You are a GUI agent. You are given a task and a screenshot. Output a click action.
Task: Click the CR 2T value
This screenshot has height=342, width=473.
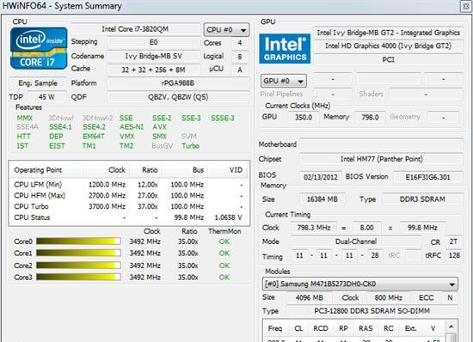coord(453,241)
